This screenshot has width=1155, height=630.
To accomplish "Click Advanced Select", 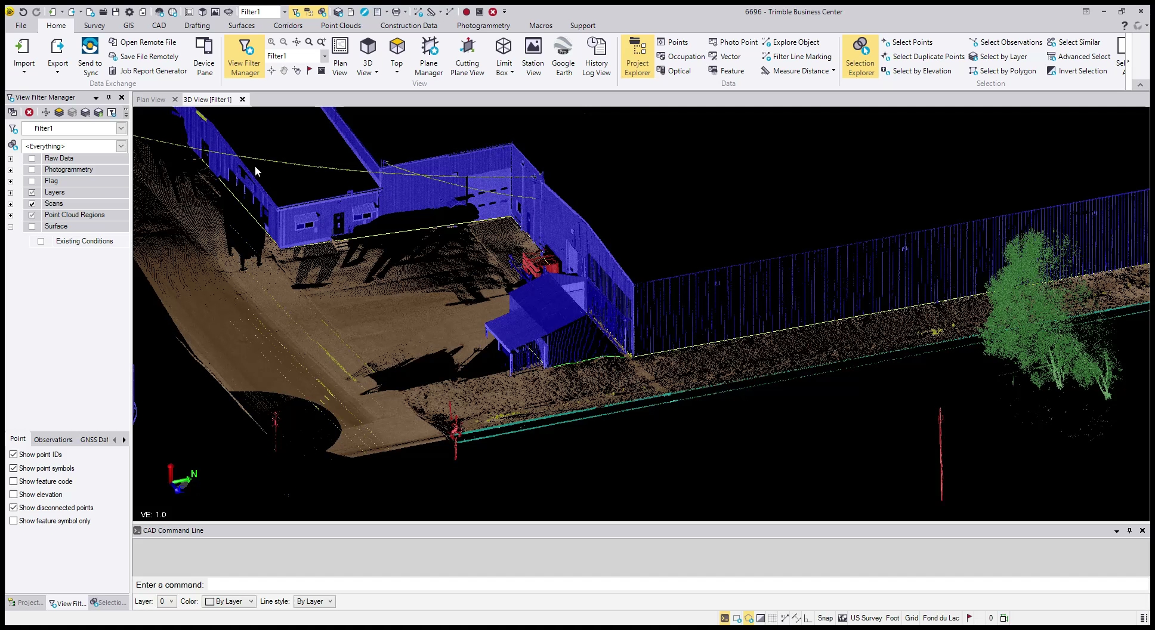I will tap(1079, 57).
